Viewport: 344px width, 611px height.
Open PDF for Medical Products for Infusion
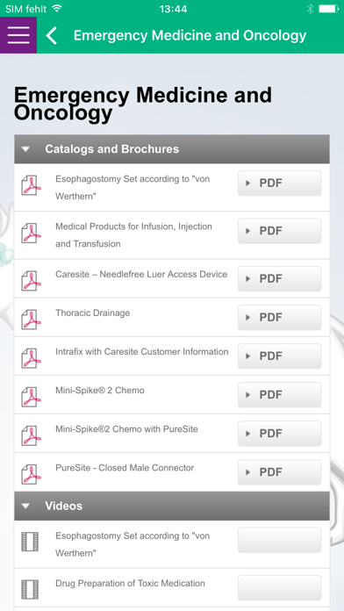279,231
